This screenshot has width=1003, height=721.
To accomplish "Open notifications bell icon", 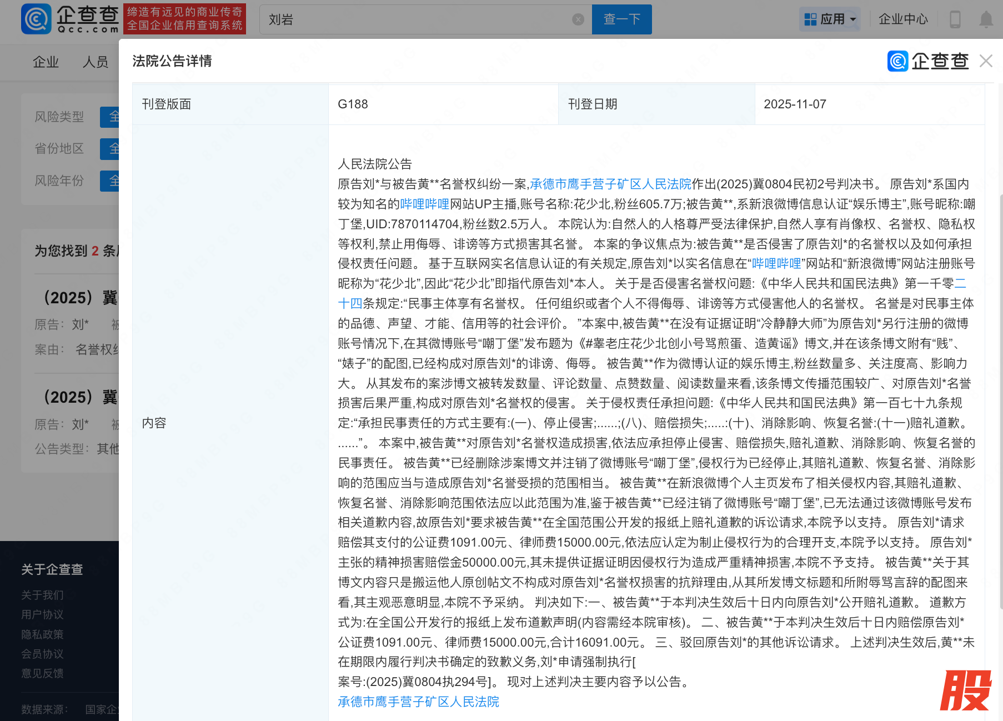I will pyautogui.click(x=986, y=19).
